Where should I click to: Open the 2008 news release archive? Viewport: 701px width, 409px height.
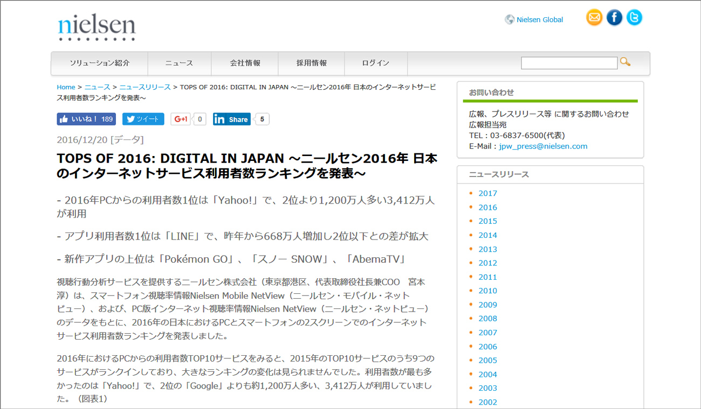487,319
